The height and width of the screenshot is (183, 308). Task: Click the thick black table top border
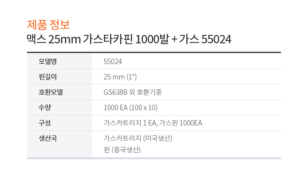(x=154, y=53)
